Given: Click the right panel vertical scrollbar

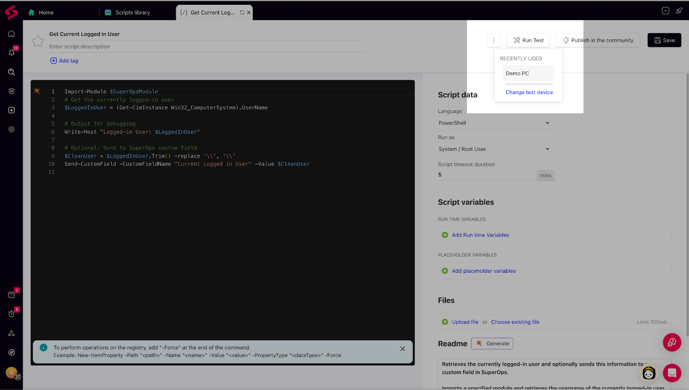Looking at the screenshot, I should click(687, 205).
